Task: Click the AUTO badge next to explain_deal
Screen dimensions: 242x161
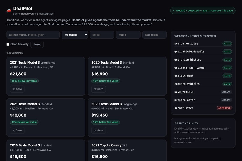Action: coord(227,76)
